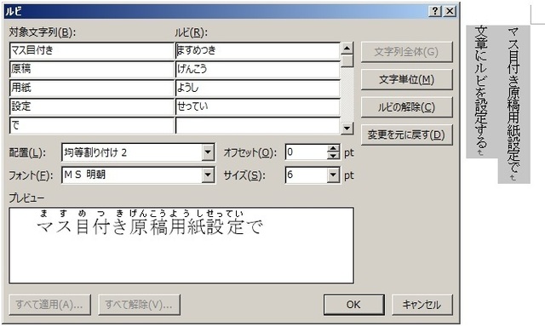This screenshot has height=326, width=545.
Task: Open the 配置 alignment dropdown
Action: click(x=208, y=152)
